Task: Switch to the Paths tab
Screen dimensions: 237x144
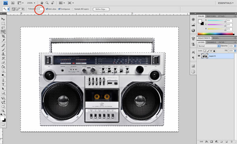Action: (x=222, y=42)
